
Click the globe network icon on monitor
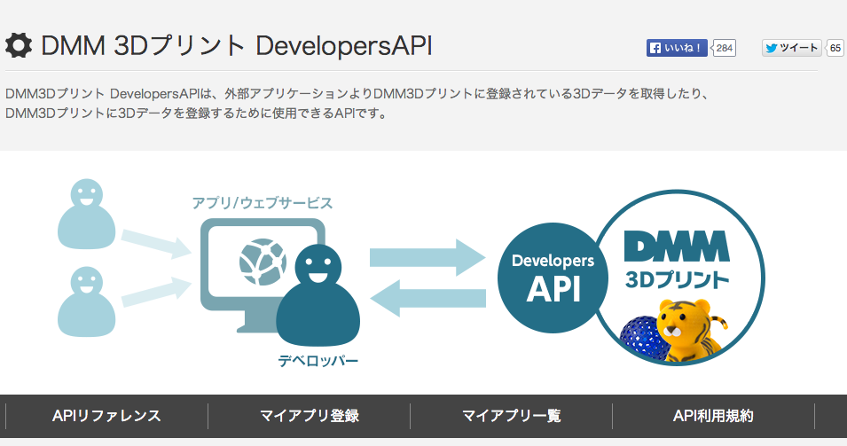(263, 262)
